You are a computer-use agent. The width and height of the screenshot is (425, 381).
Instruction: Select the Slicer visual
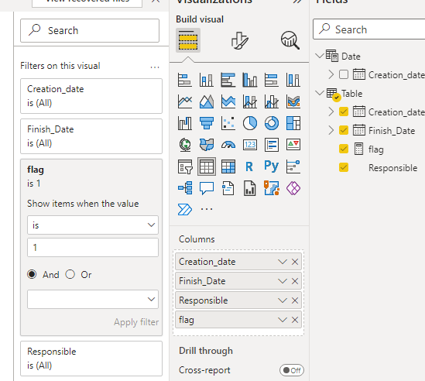[185, 166]
